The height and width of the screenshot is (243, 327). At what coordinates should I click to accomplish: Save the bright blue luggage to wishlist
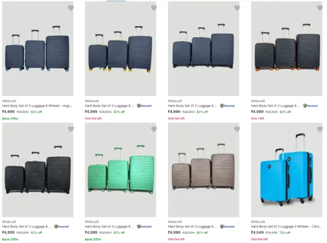point(320,129)
